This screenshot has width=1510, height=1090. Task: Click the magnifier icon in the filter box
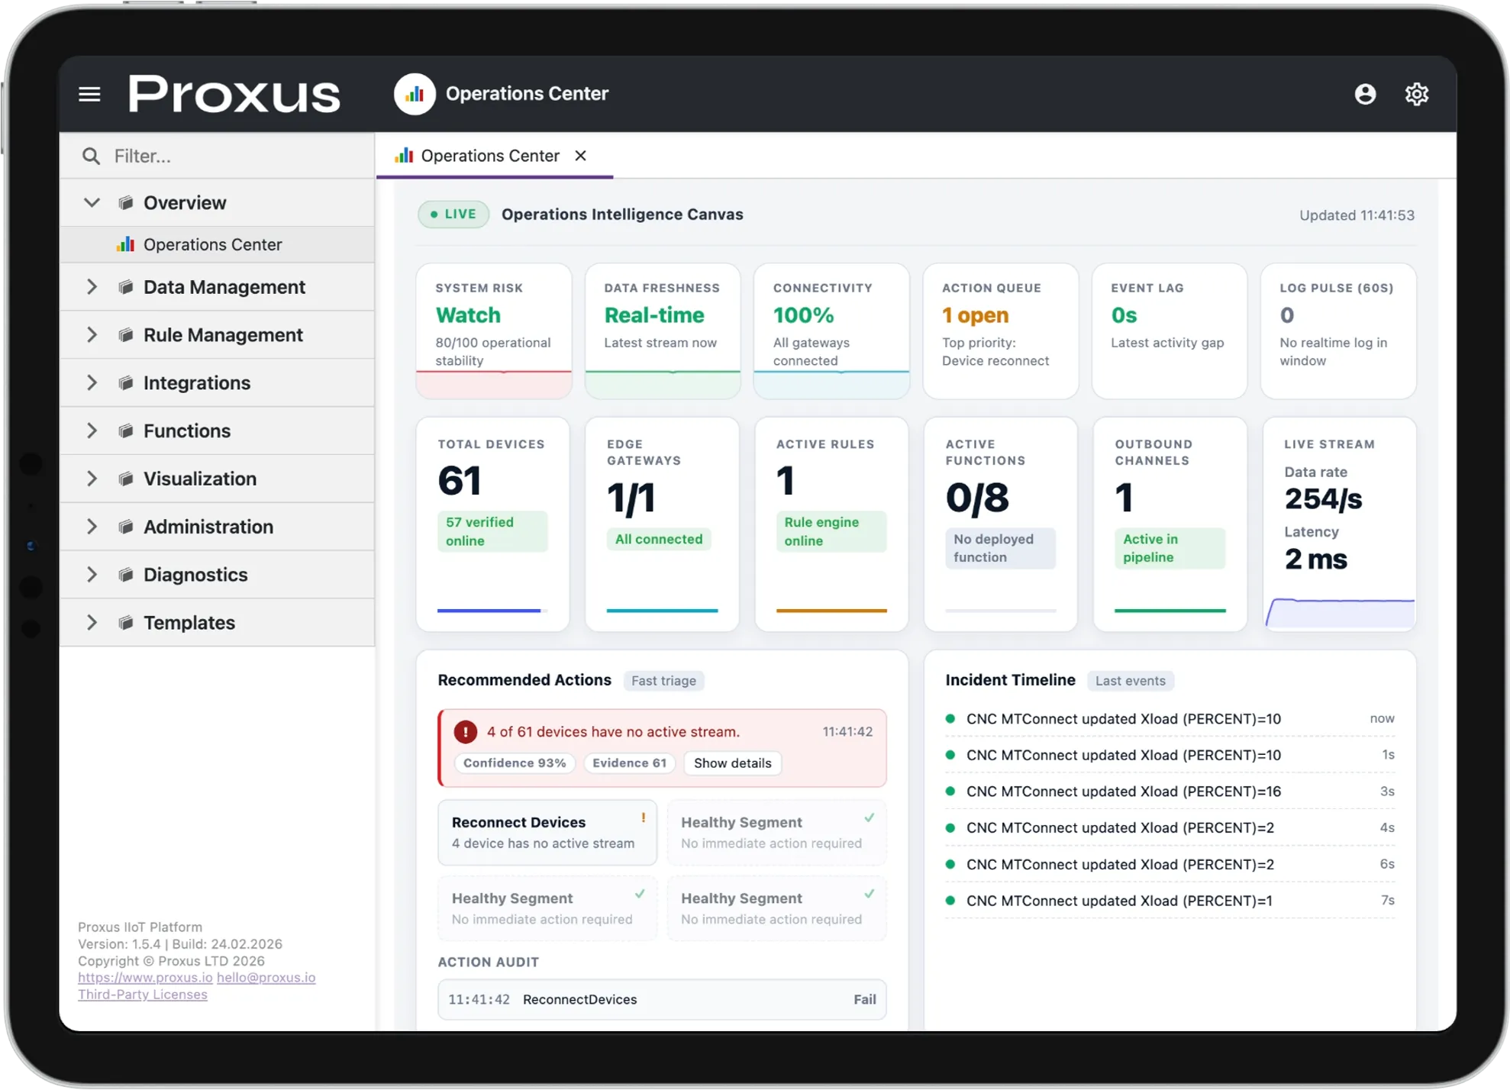(92, 156)
